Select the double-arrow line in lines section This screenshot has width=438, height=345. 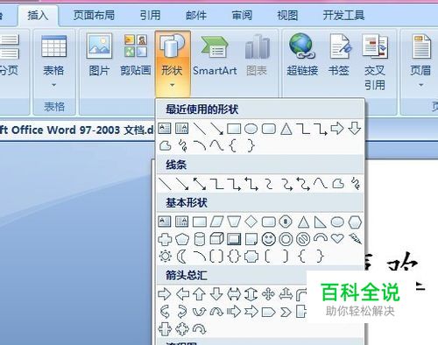[x=200, y=184]
